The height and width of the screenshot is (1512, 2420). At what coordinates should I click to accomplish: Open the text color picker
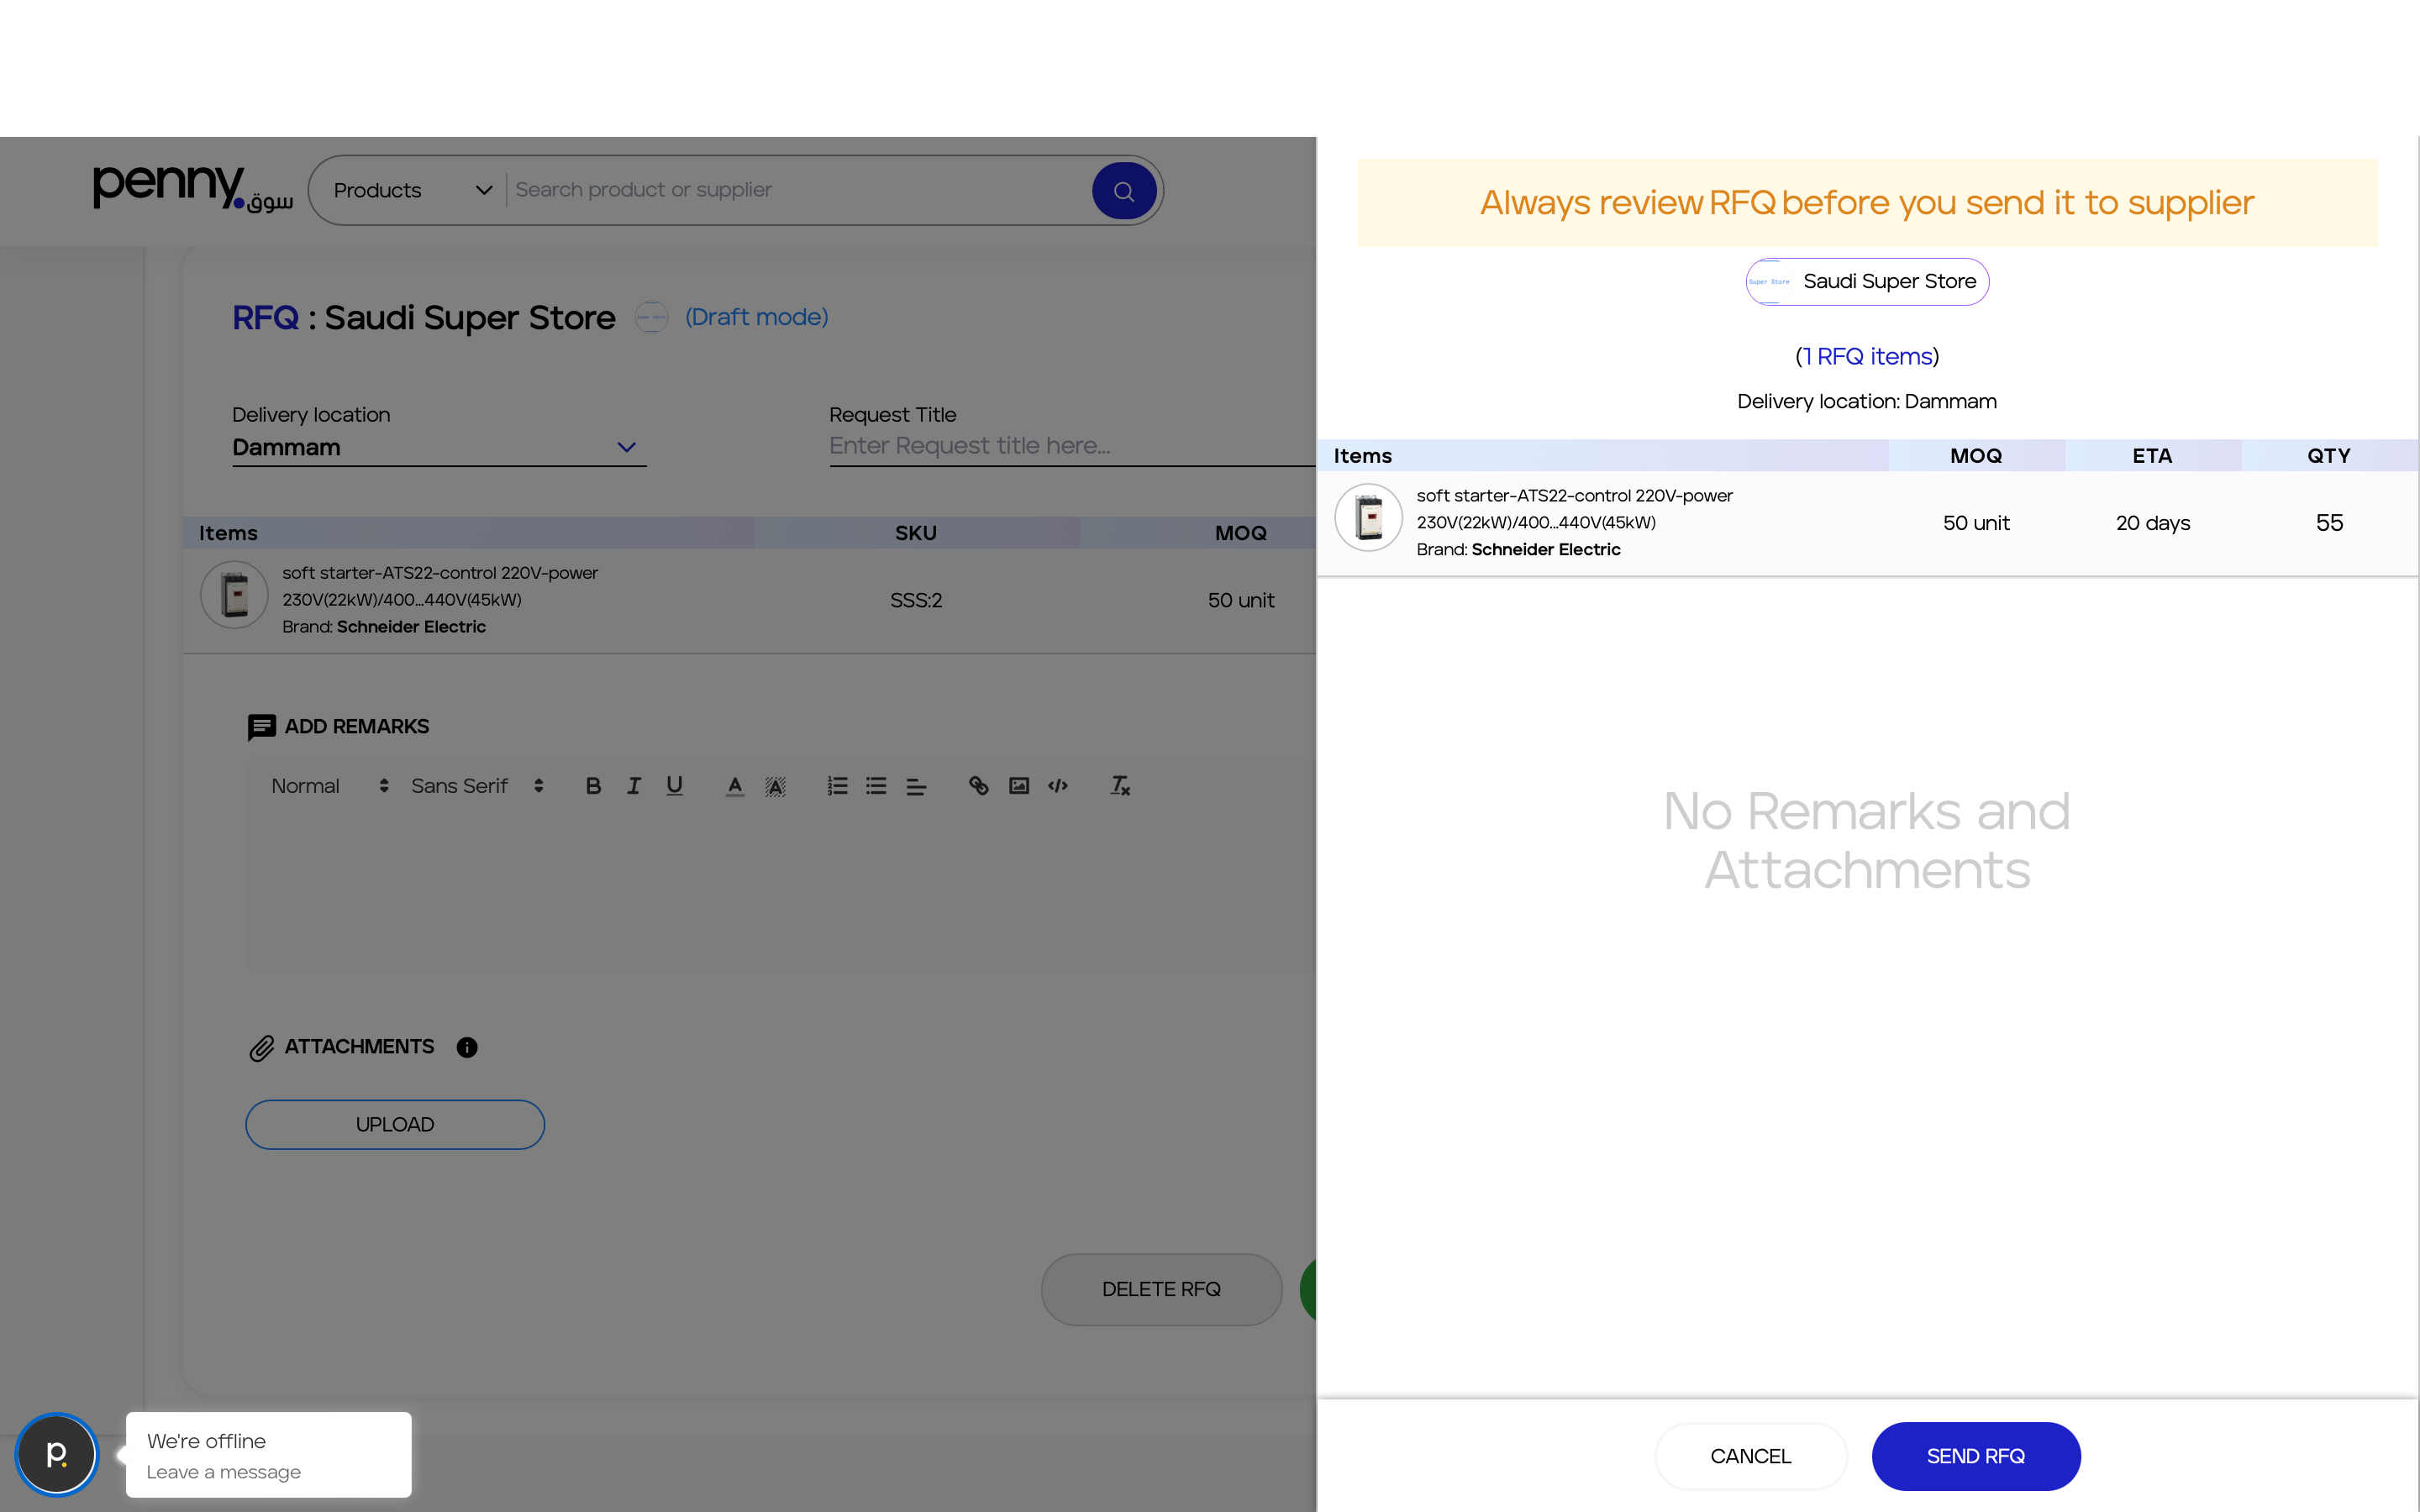click(735, 786)
